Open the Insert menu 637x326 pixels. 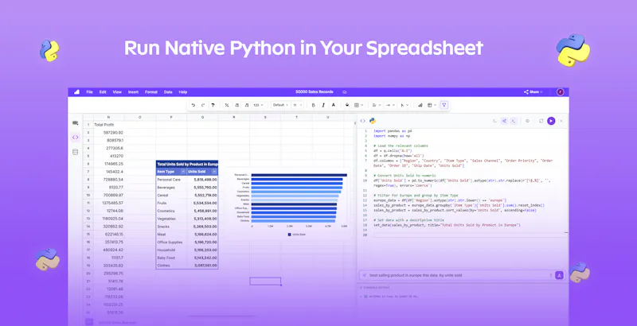pos(133,92)
